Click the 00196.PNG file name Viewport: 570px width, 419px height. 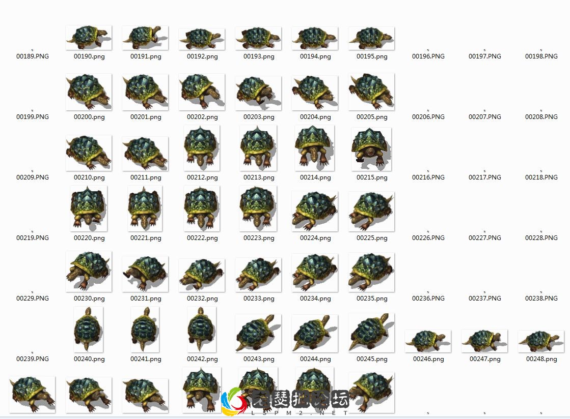click(x=428, y=56)
